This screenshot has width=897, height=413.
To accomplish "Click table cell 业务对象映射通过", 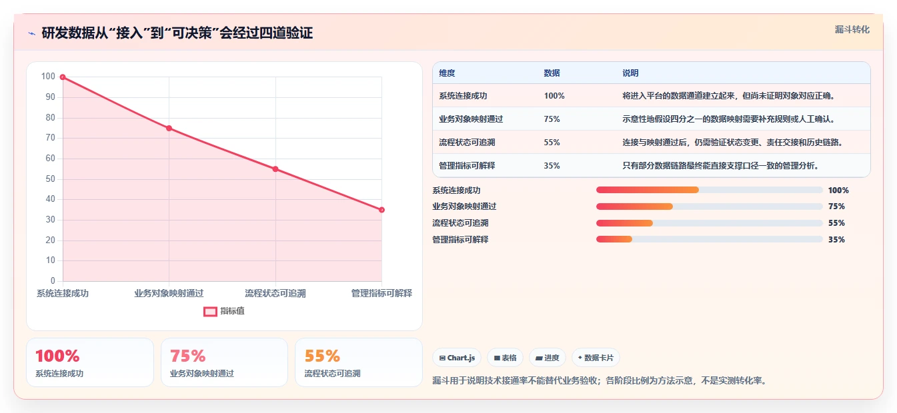I will pyautogui.click(x=471, y=119).
